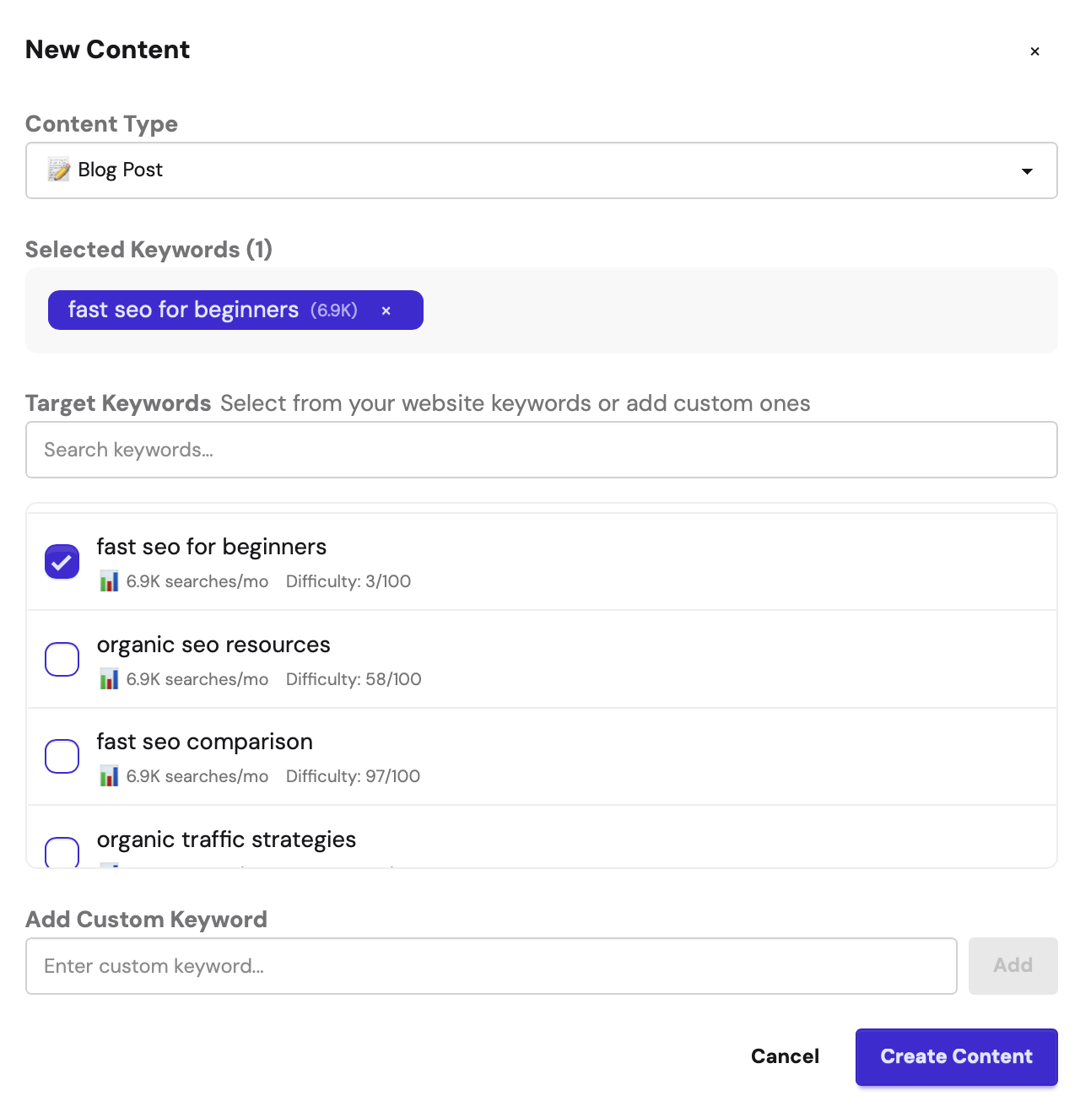1080x1112 pixels.
Task: Click the Add Custom Keyword label
Action: [x=146, y=920]
